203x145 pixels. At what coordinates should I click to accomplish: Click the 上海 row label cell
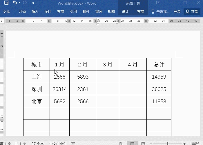pyautogui.click(x=37, y=77)
